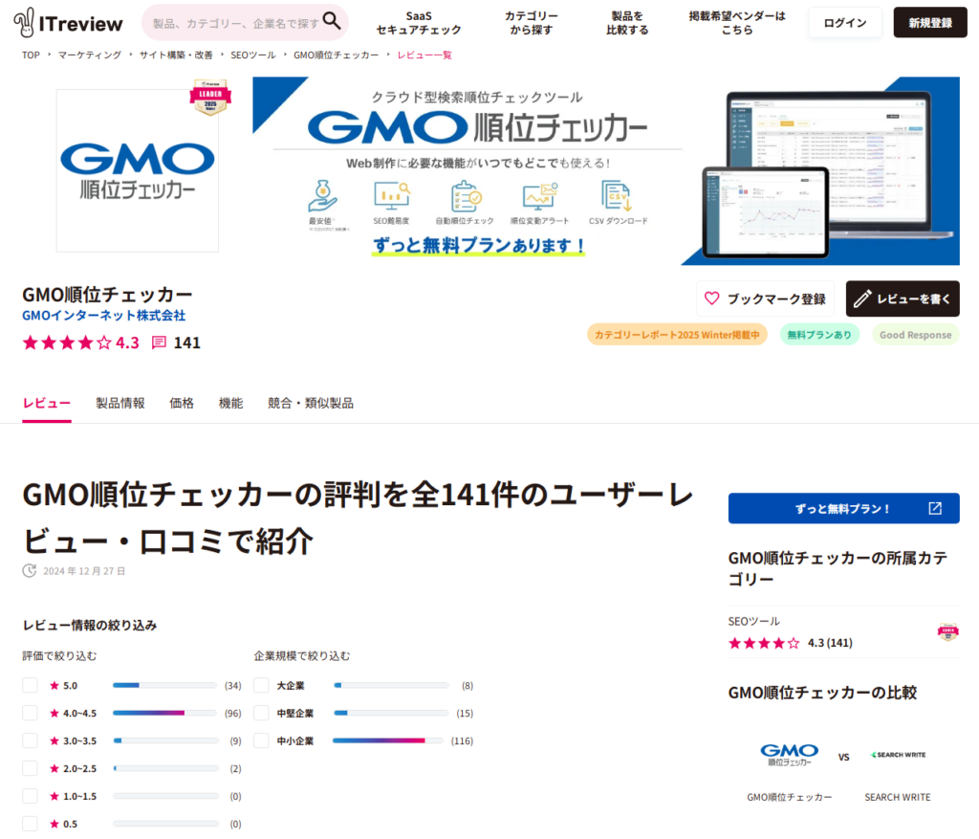Click the 大企業 distribution bar
Viewport: 979px width, 839px height.
point(390,685)
